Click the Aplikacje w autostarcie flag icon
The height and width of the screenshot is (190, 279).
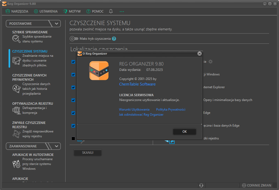pyautogui.click(x=17, y=164)
